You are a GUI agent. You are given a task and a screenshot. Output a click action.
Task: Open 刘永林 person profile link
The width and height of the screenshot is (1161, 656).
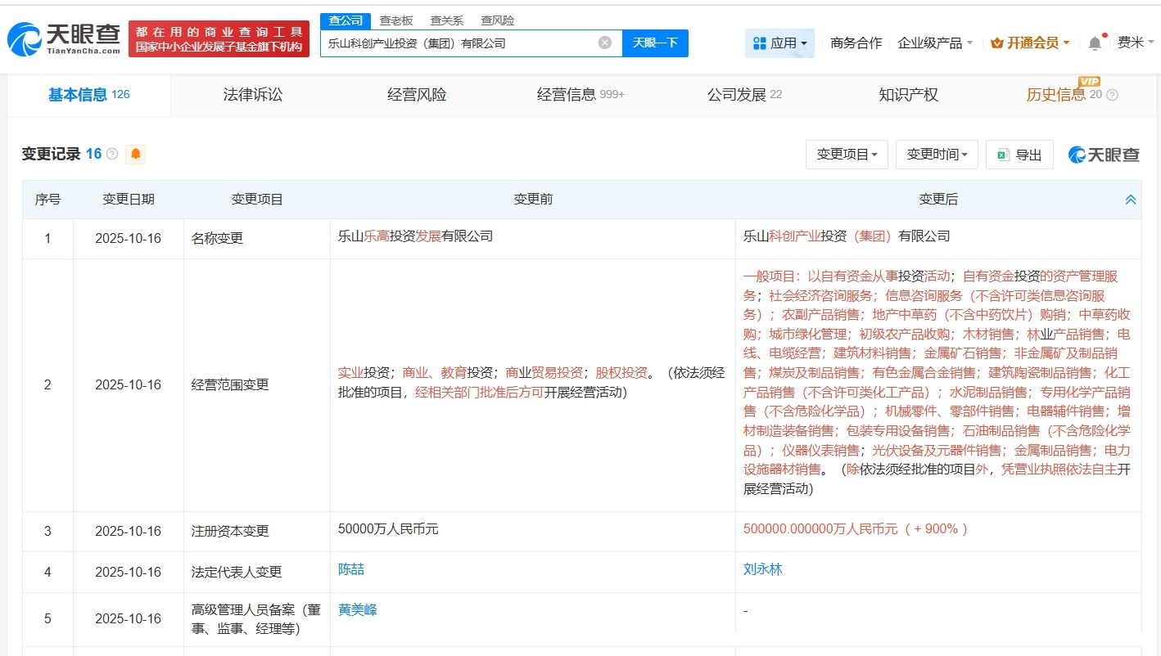(x=762, y=568)
